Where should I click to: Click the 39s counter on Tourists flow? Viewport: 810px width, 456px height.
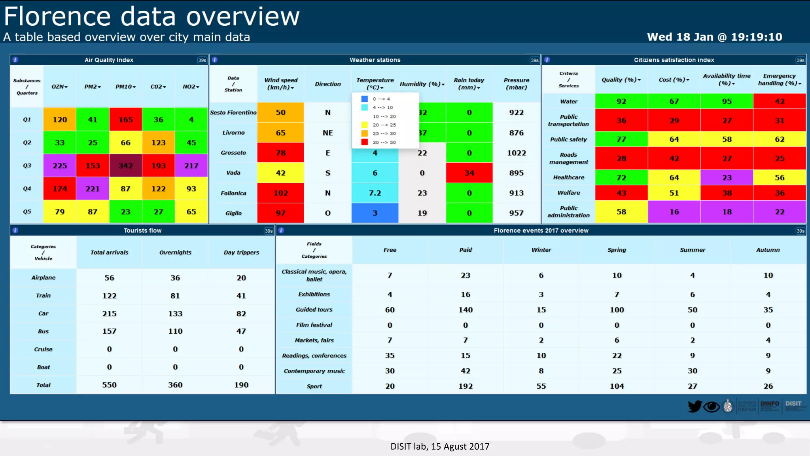coord(269,231)
